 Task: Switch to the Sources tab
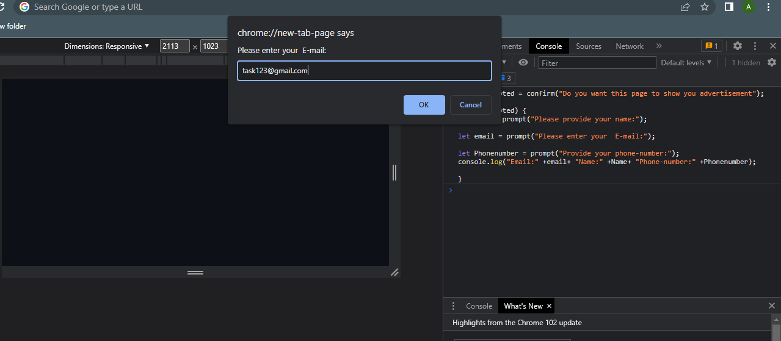click(x=589, y=46)
